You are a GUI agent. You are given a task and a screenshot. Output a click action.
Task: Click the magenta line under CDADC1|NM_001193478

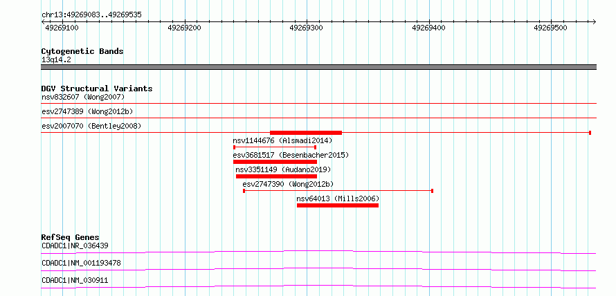click(x=318, y=269)
